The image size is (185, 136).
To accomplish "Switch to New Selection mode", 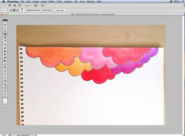I will [11, 10].
